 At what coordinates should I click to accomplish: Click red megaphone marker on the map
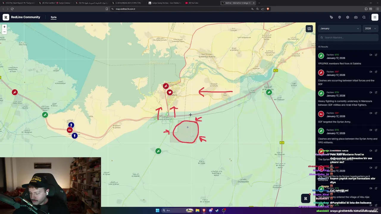tap(170, 92)
